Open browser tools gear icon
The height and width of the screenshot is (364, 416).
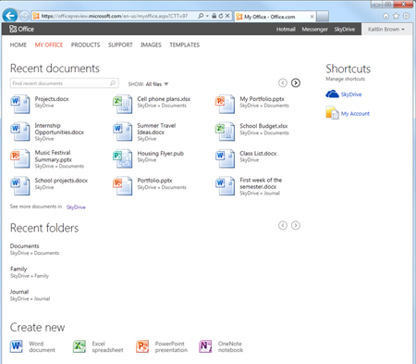[407, 16]
